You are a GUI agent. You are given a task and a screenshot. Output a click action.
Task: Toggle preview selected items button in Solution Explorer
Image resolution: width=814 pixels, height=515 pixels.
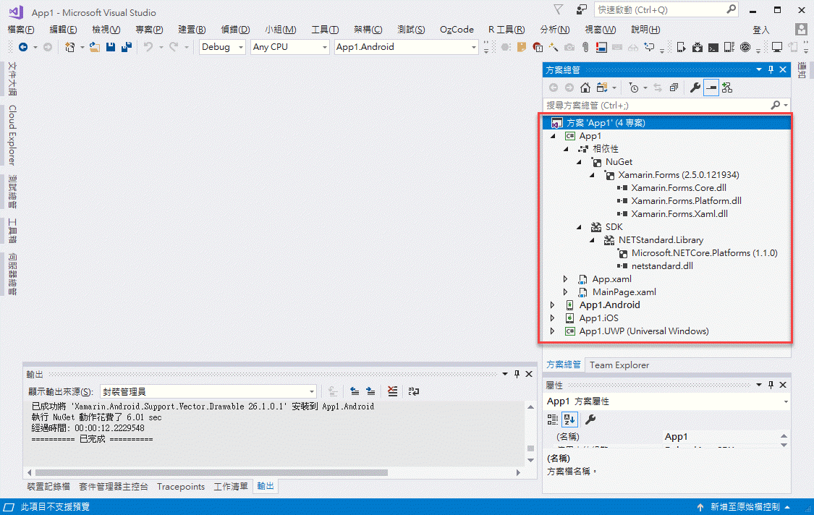coord(711,88)
